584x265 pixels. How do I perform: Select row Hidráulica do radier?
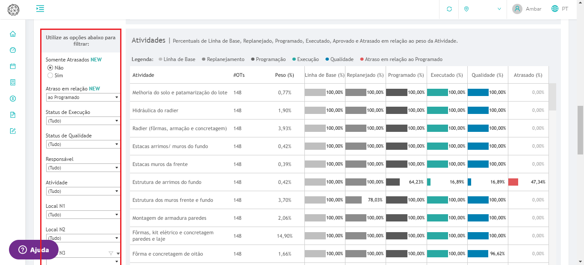[339, 111]
